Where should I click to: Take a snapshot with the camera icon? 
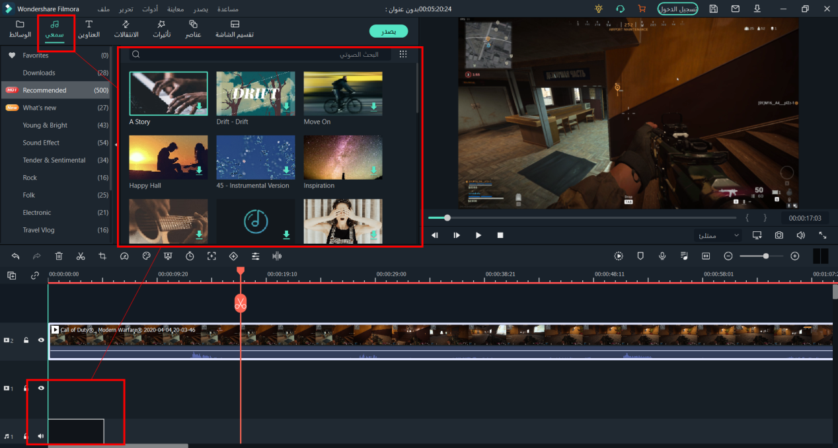coord(779,235)
